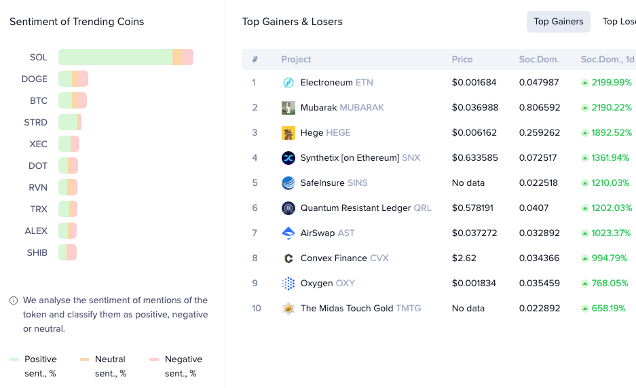Open The Midas Touch Gold link

tap(360, 308)
